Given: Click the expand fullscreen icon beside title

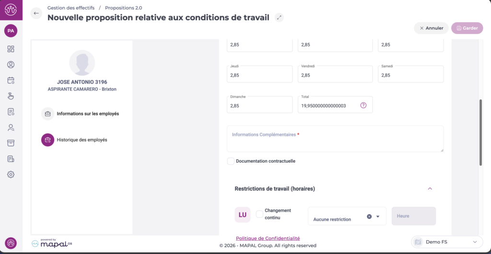Looking at the screenshot, I should tap(280, 18).
